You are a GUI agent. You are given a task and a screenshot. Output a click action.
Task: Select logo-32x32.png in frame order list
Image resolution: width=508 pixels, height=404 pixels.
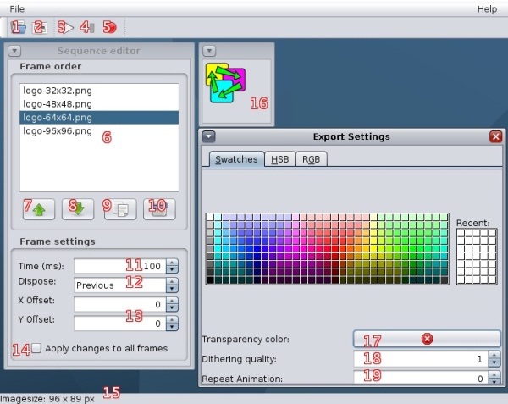(x=58, y=89)
